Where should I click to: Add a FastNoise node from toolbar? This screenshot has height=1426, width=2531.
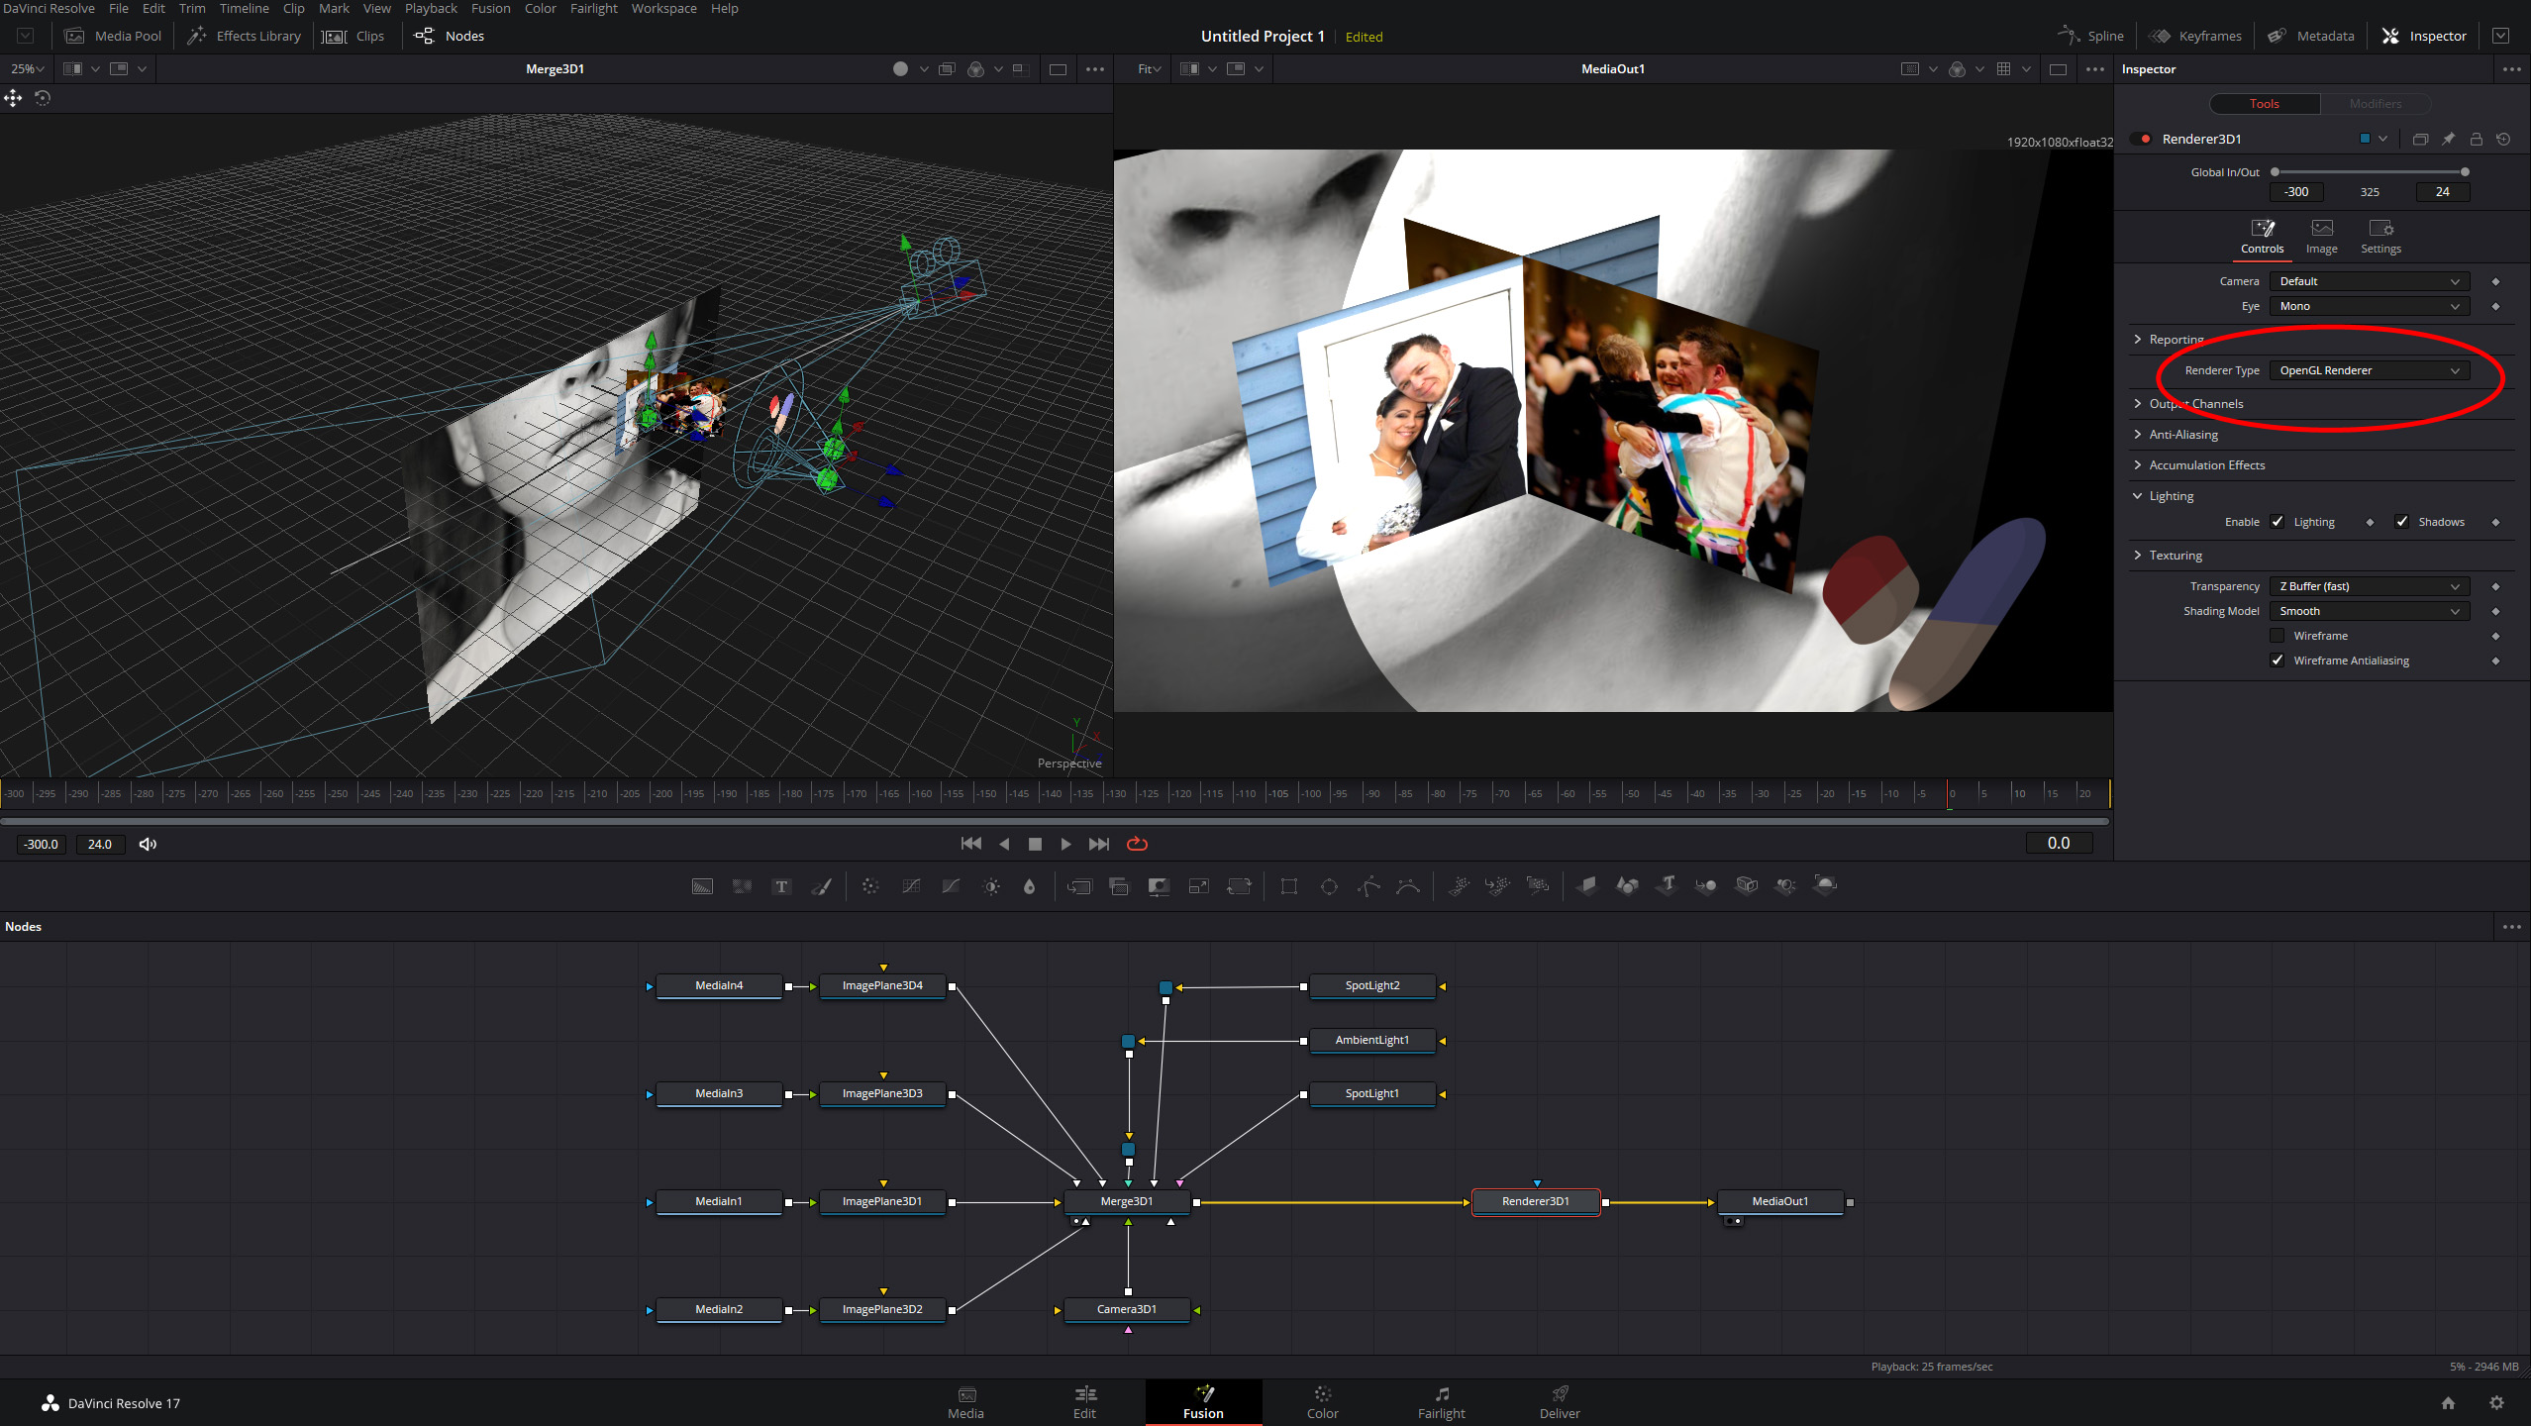742,886
